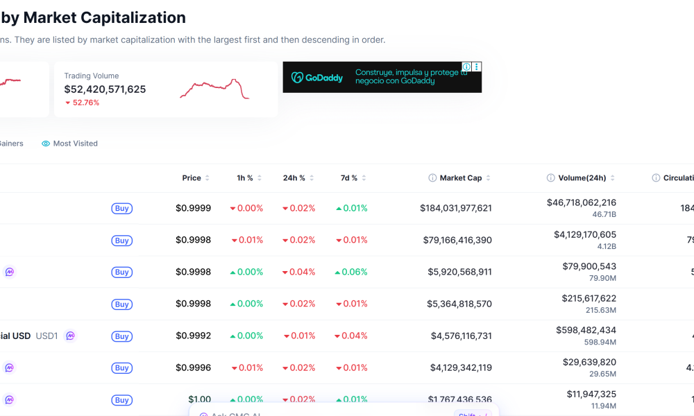Open the CMC AI chat icon beside USD1

point(71,336)
